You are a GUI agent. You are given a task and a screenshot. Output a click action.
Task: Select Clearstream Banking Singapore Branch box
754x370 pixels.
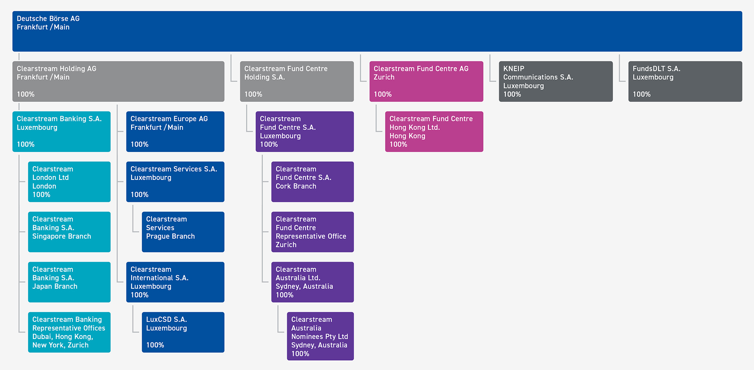pos(69,232)
